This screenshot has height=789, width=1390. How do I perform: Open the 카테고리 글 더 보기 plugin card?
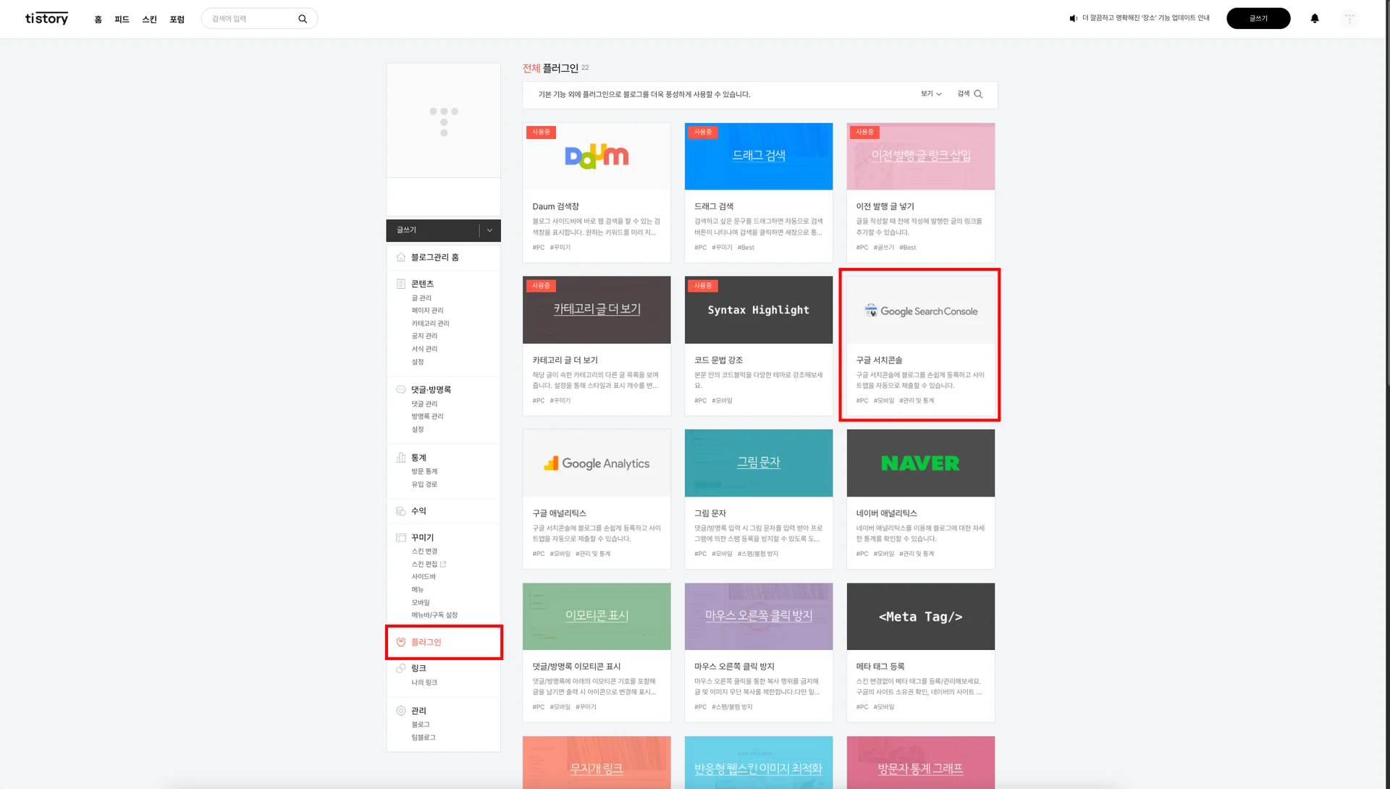tap(597, 346)
